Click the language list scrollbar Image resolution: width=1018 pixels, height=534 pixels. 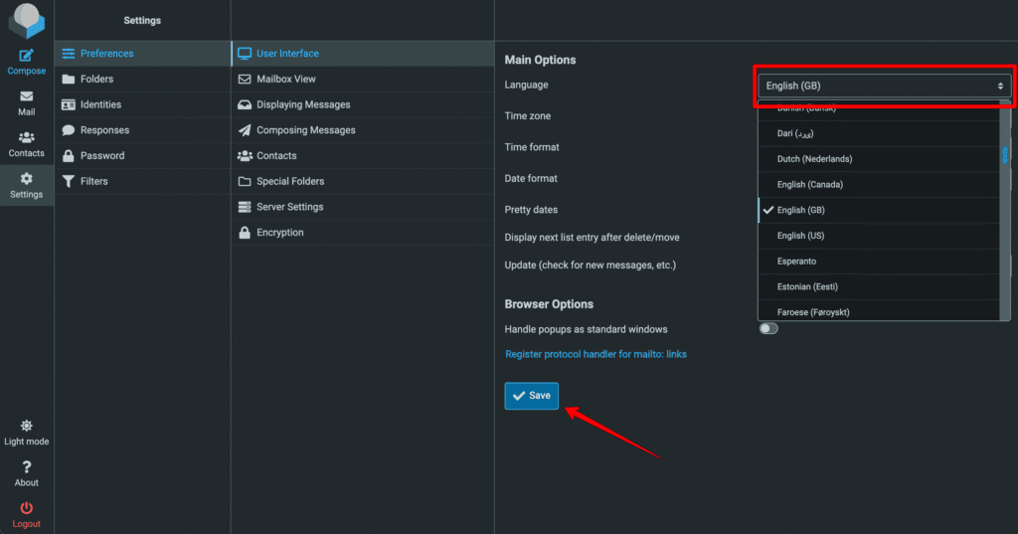(1005, 155)
